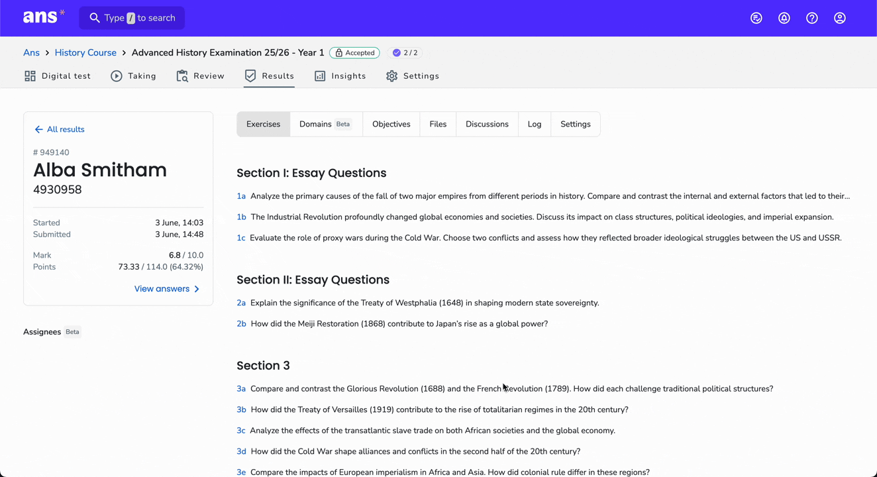This screenshot has width=877, height=477.
Task: Open question 3d about Cold War alliances
Action: pos(409,452)
